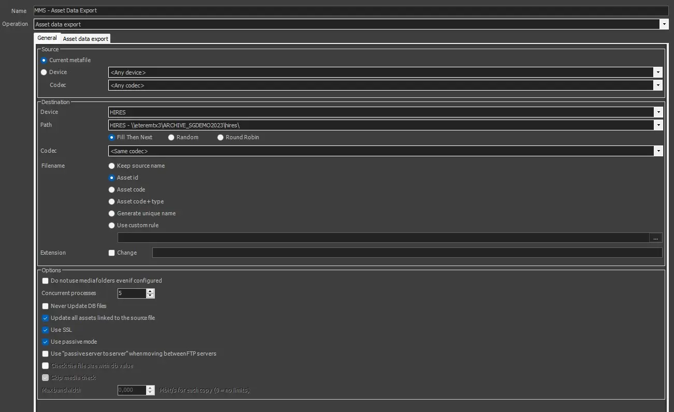
Task: Check Do not use mediafolders option
Action: pyautogui.click(x=46, y=281)
